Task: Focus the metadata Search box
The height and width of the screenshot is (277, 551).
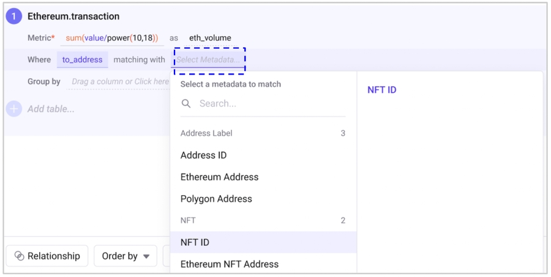Action: (x=269, y=104)
